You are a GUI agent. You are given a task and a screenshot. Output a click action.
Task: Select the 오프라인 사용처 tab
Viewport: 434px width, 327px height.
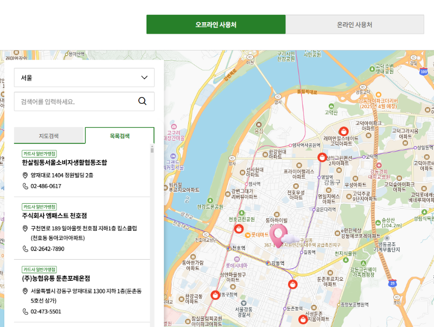[215, 24]
